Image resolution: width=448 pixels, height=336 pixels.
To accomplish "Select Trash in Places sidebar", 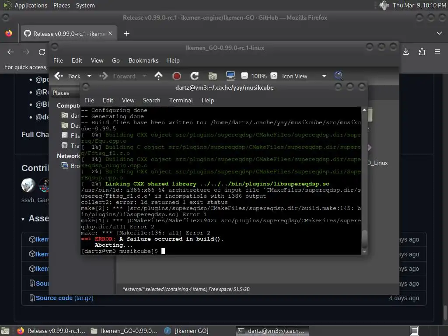I will [70, 146].
